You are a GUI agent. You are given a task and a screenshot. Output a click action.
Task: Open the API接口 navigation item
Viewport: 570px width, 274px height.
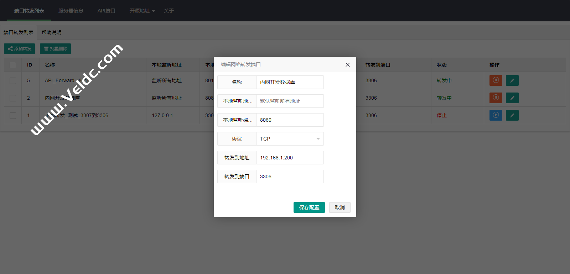[106, 11]
